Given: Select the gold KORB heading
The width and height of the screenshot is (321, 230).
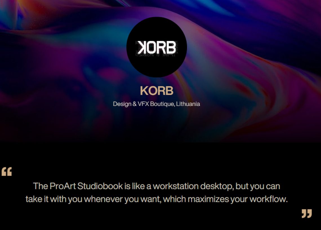Looking at the screenshot, I should point(157,91).
